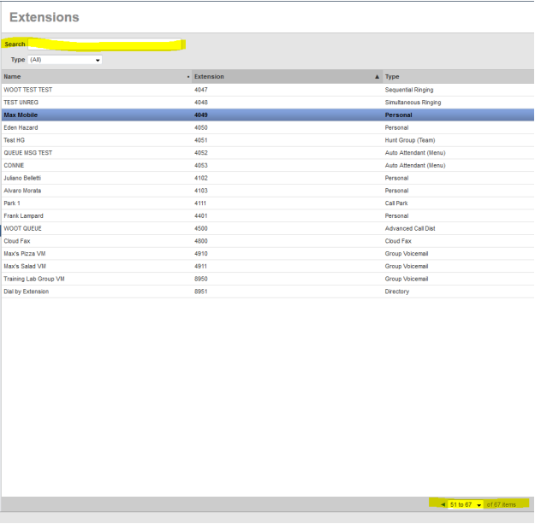Select the Cloud Fax name cell
This screenshot has height=524, width=535.
[x=17, y=241]
